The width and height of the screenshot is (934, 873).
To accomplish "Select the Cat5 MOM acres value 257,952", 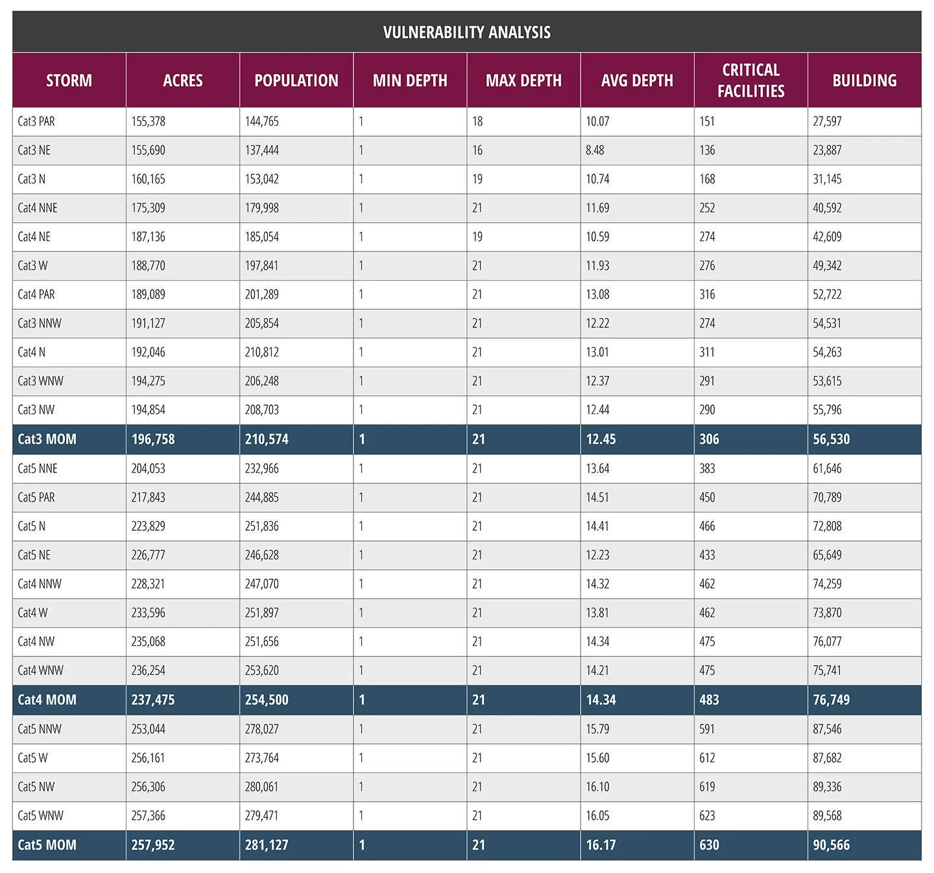I will coord(153,845).
